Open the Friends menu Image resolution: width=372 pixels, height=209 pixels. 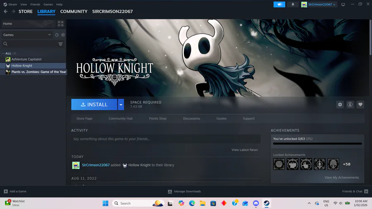tap(35, 4)
